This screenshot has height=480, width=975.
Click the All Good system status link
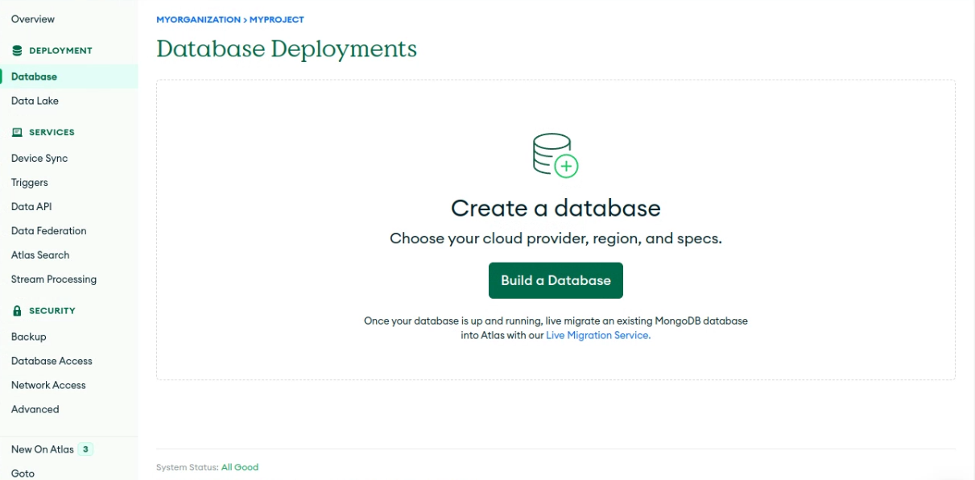[x=240, y=467]
